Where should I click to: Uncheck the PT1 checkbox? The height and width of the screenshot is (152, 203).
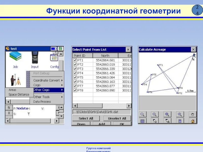tap(75, 60)
